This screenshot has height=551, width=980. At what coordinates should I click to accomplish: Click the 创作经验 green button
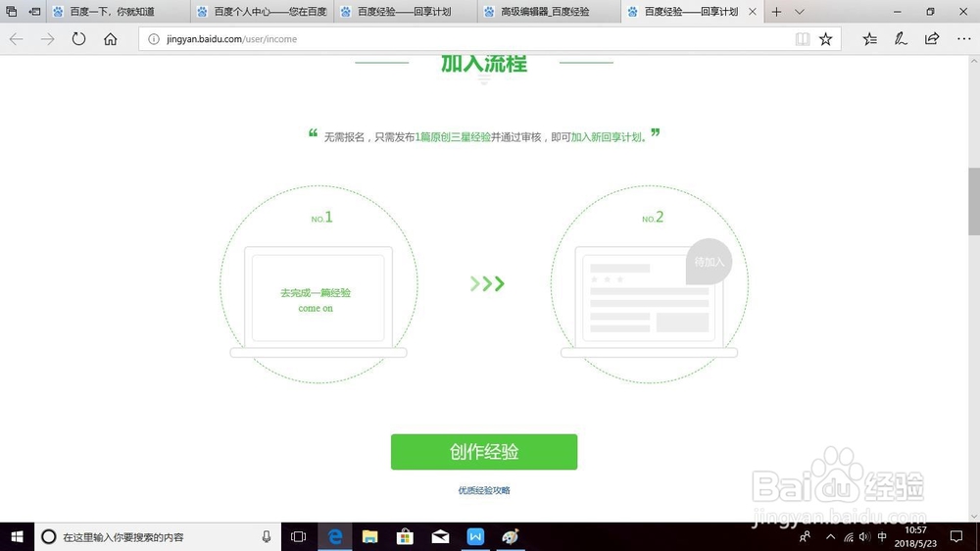point(484,452)
